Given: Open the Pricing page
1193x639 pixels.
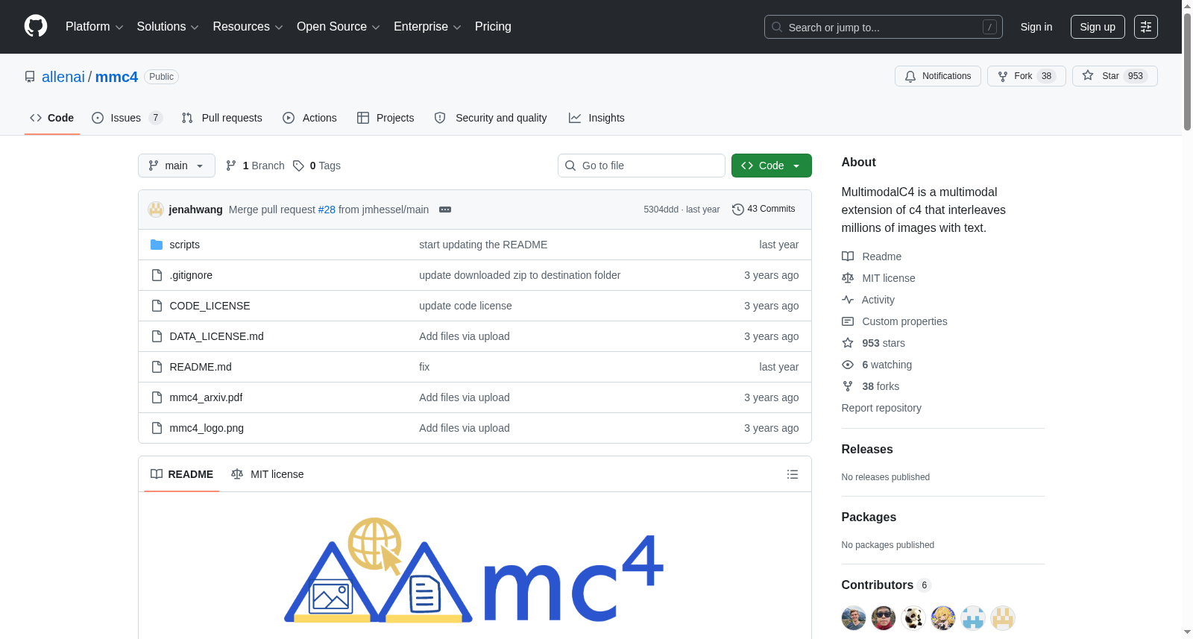Looking at the screenshot, I should (x=493, y=27).
